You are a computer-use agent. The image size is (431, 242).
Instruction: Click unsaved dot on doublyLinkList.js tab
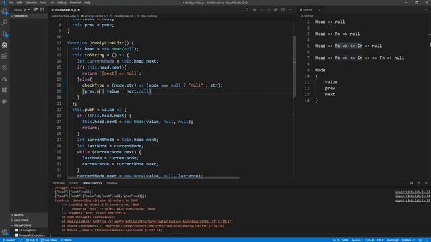tap(79, 10)
